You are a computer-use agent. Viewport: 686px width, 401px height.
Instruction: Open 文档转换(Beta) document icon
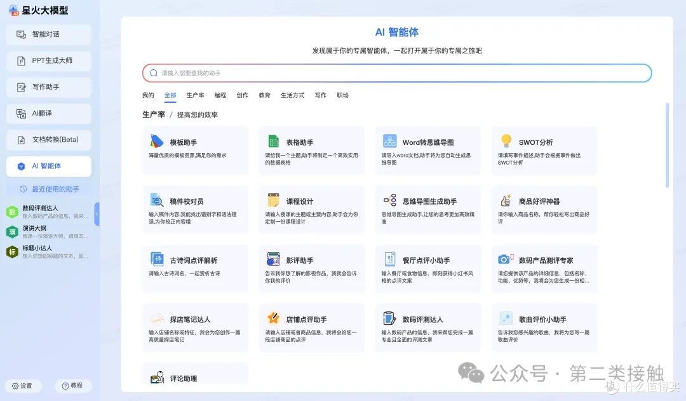(x=21, y=140)
